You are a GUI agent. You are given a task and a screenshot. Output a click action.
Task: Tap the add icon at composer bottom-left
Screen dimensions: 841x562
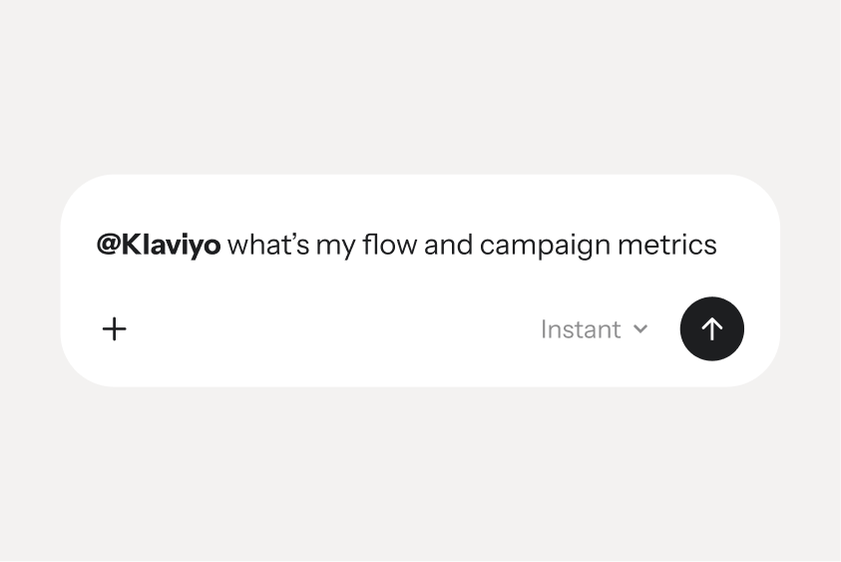click(x=115, y=329)
